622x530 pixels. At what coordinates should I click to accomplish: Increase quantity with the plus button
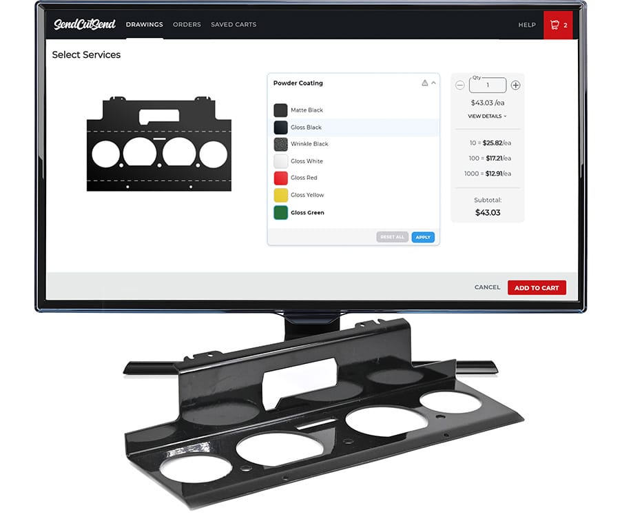(x=515, y=85)
